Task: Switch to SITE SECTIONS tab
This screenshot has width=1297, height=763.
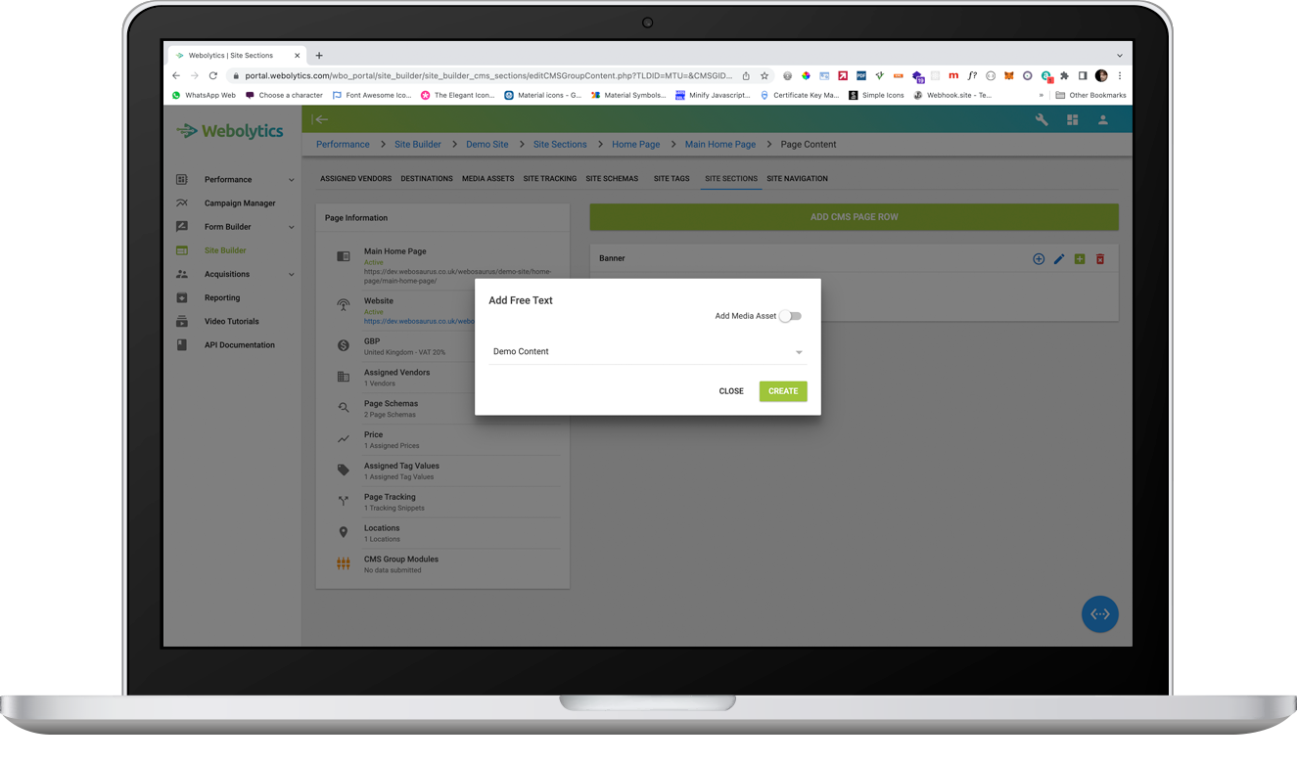Action: pos(731,179)
